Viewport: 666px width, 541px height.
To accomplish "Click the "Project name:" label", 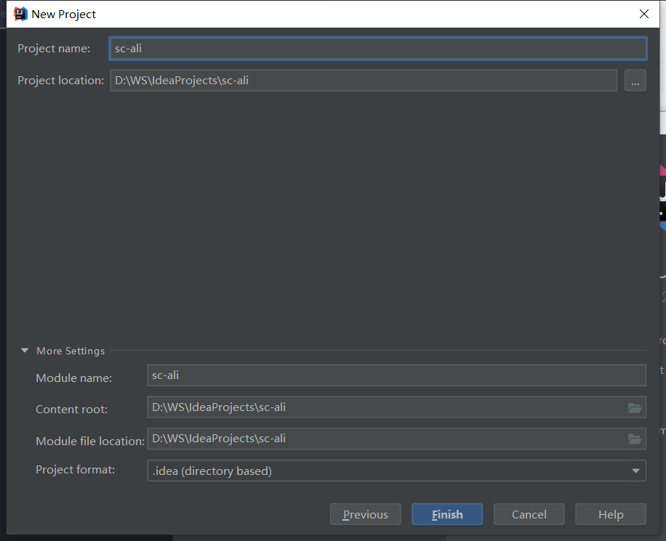I will pyautogui.click(x=54, y=49).
